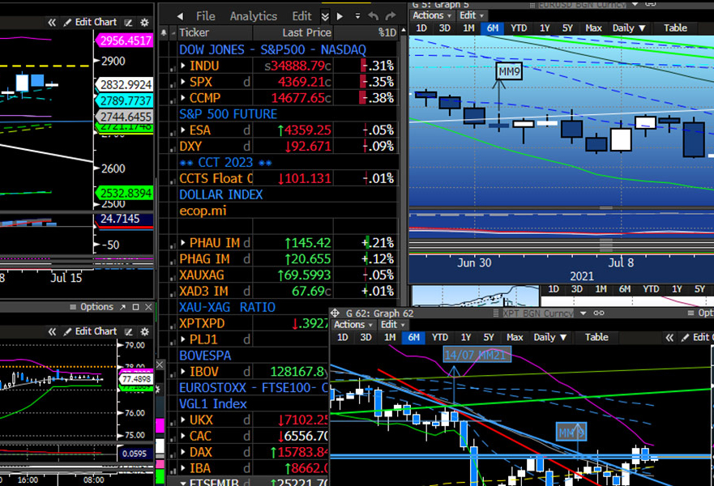Click the Last Price column header
Screen dimensions: 714x486
(x=293, y=32)
